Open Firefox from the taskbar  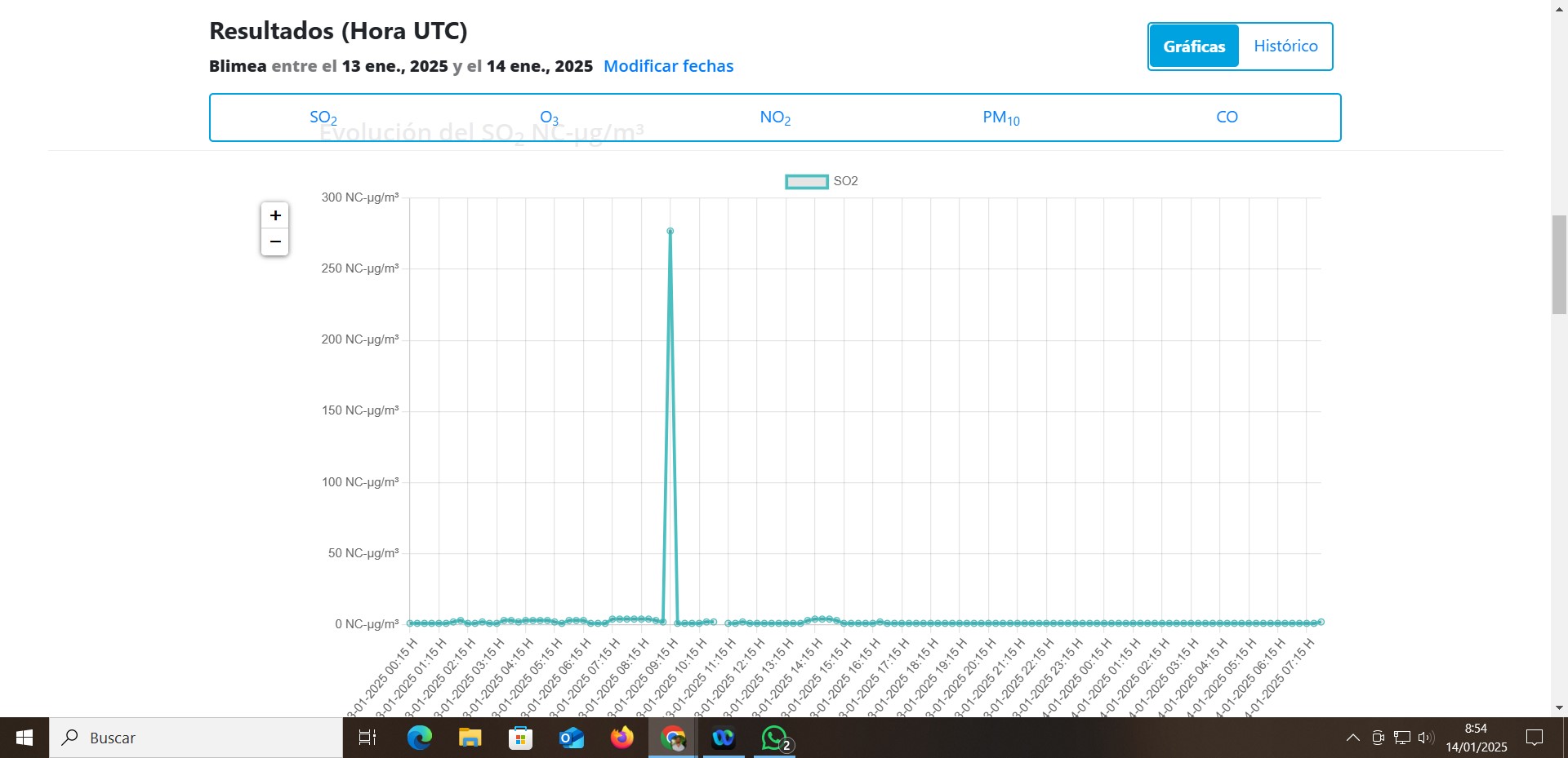(621, 738)
